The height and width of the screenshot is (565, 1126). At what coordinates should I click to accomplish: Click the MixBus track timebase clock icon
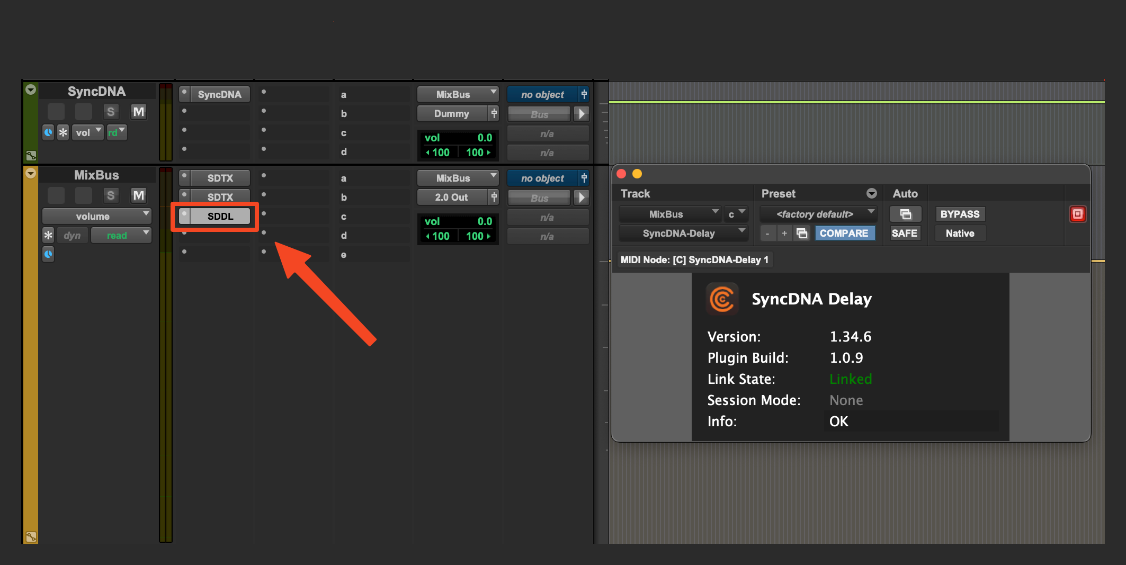(48, 254)
